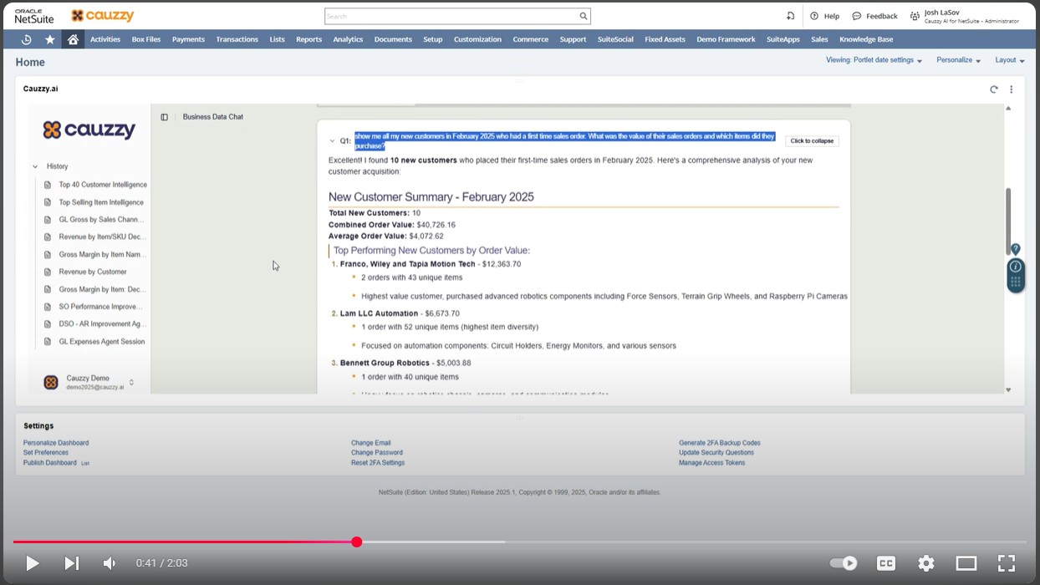The image size is (1040, 585).
Task: Go to the NetSuite Home icon
Action: 73,39
